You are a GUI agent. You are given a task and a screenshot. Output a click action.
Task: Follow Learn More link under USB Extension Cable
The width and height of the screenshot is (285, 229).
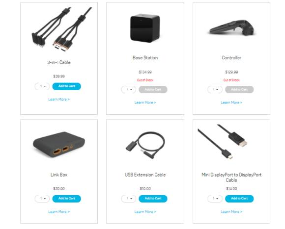click(145, 212)
